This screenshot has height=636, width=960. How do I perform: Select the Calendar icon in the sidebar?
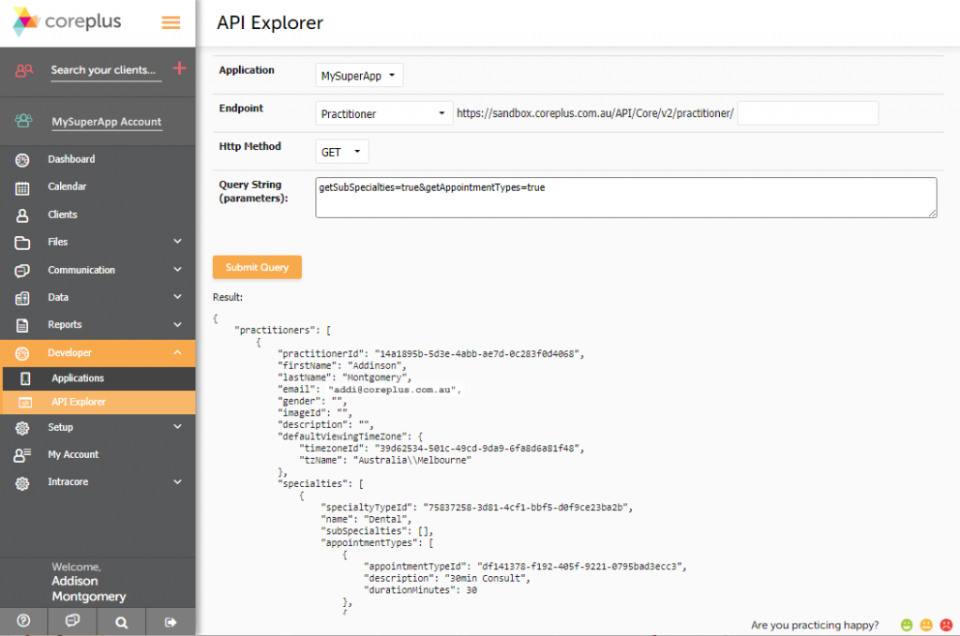[x=22, y=186]
